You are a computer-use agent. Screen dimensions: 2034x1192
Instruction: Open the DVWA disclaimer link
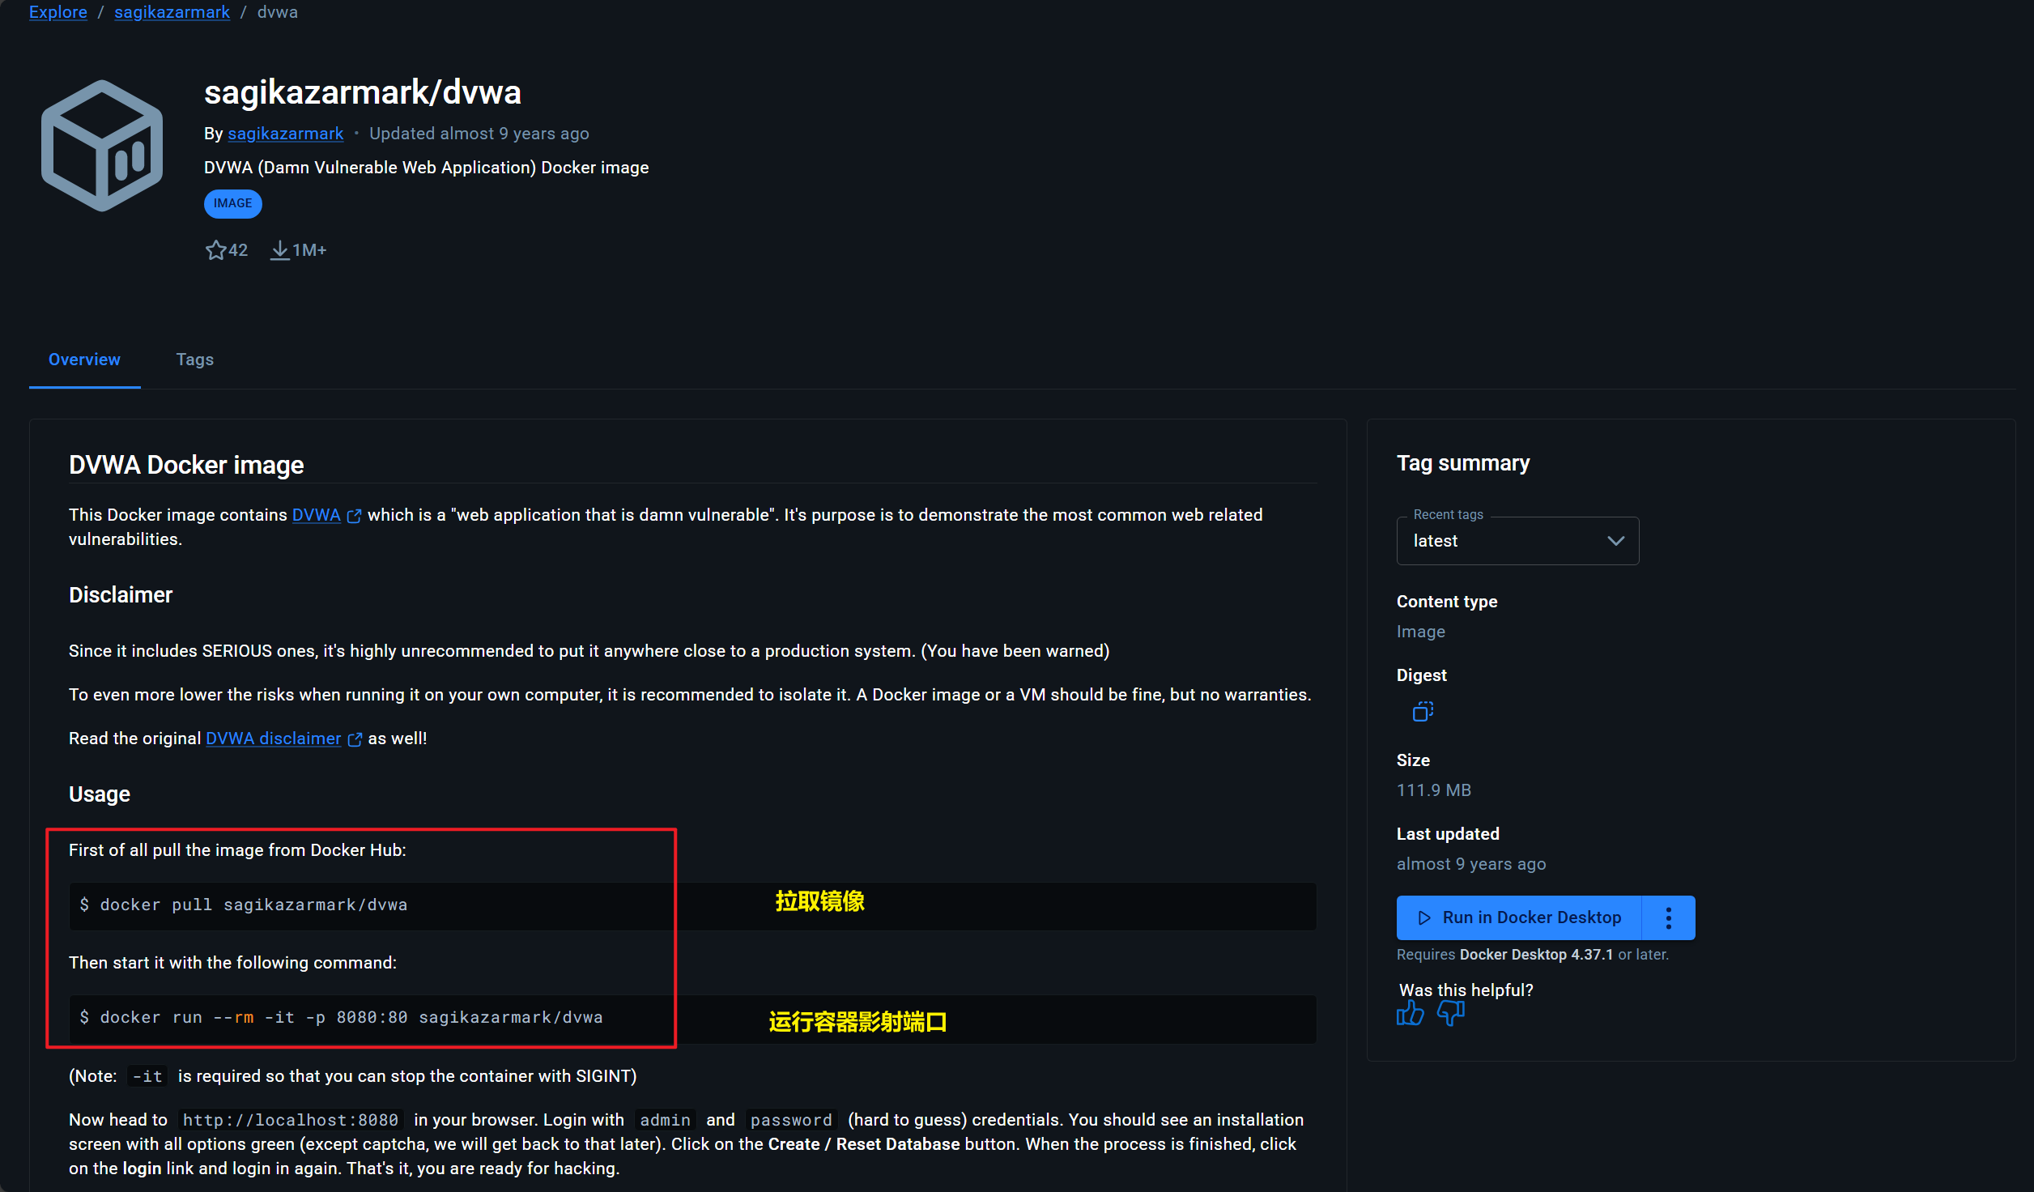pyautogui.click(x=273, y=739)
